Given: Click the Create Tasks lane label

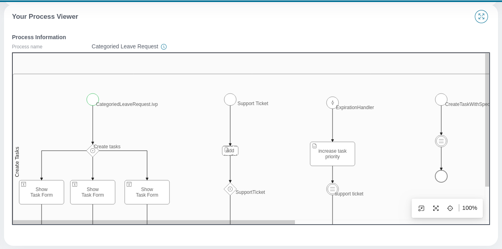Looking at the screenshot, I should [x=17, y=161].
